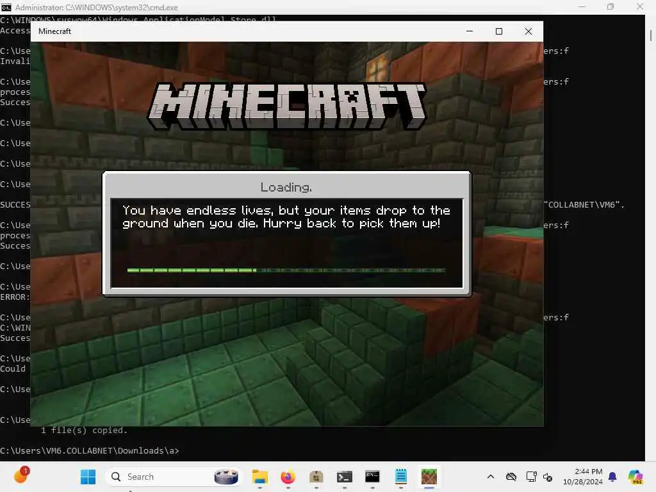Click the "1 file(s) copied." line in cmd
Viewport: 656px width, 492px height.
coord(84,430)
